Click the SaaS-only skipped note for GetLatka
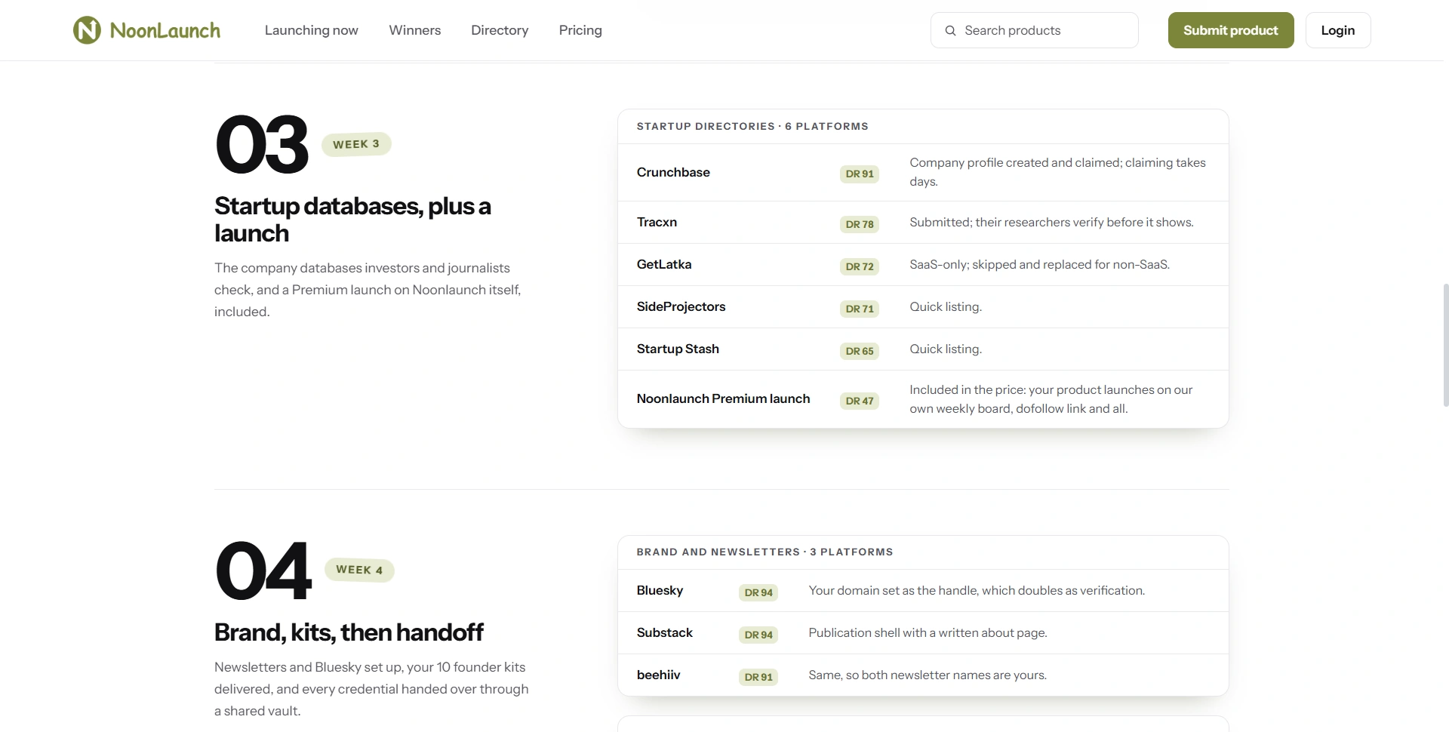Viewport: 1449px width, 732px height. click(1039, 264)
